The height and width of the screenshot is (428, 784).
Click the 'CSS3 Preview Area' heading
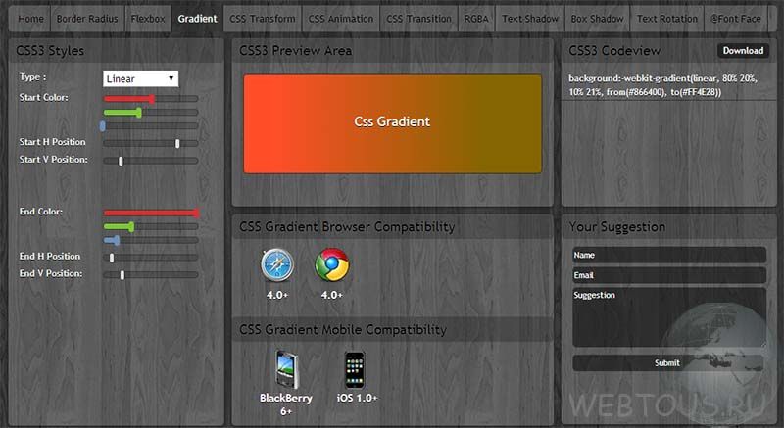[x=296, y=51]
